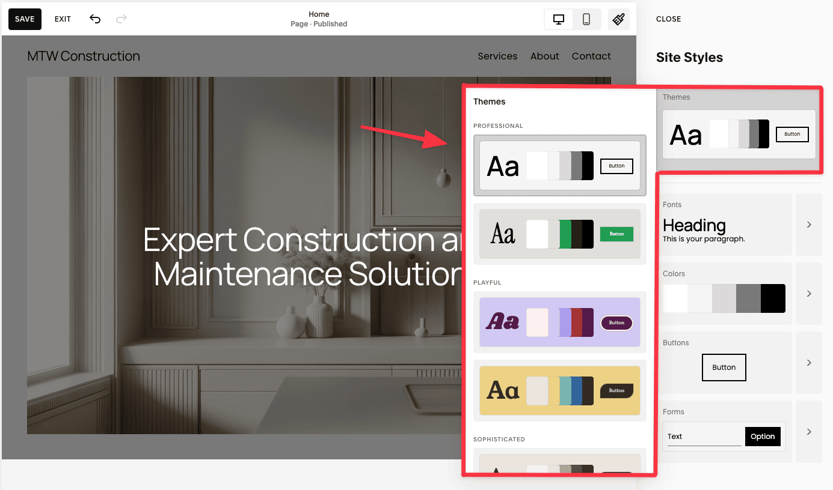The image size is (833, 490).
Task: Select the currently highlighted Professional theme
Action: [559, 166]
